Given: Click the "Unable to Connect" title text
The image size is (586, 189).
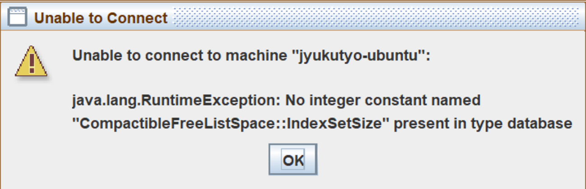Looking at the screenshot, I should pos(101,18).
